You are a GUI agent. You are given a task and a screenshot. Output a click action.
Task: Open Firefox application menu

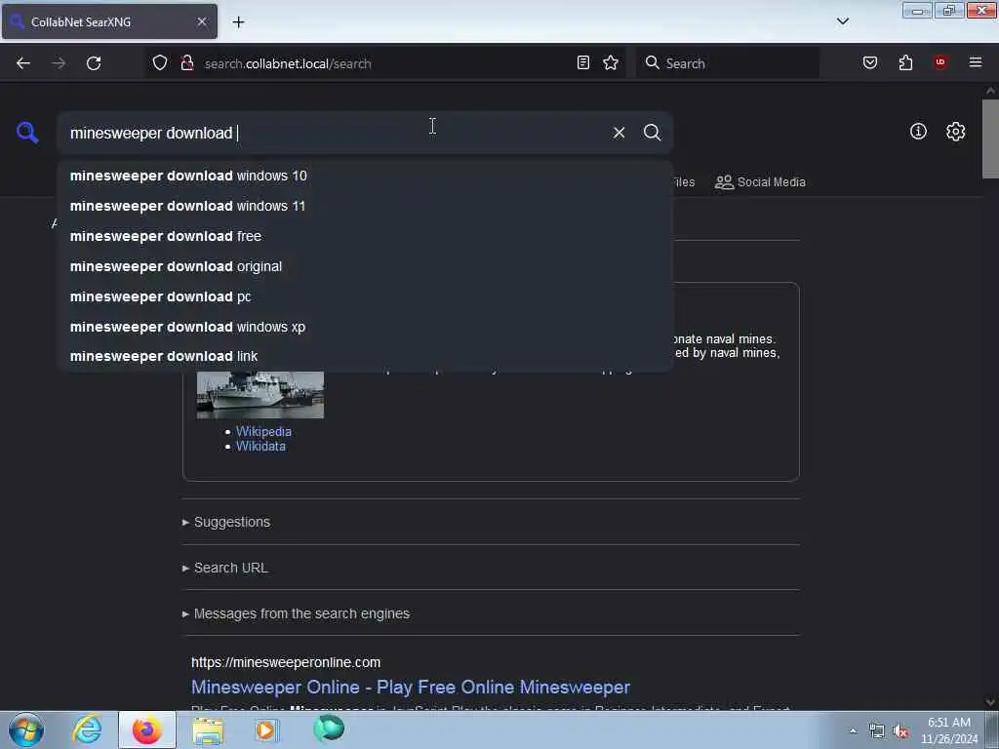976,62
